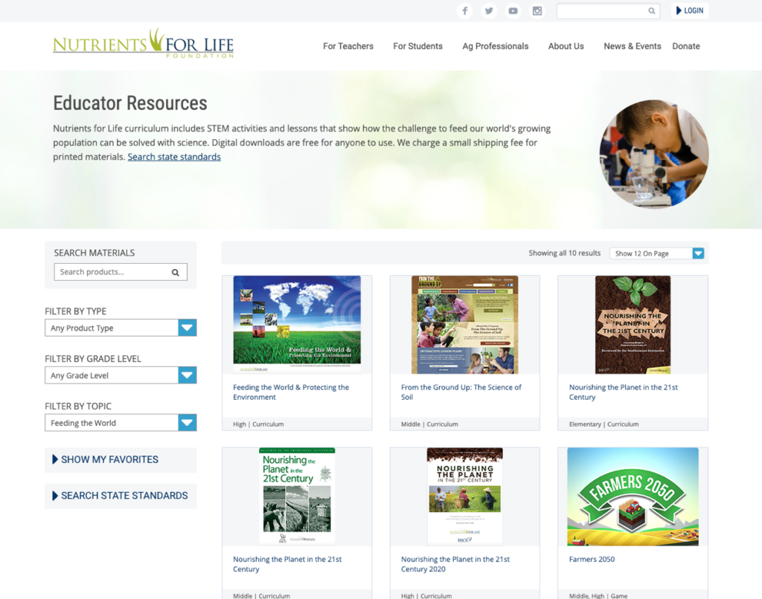This screenshot has width=762, height=599.
Task: Click the 'Middle, High | Game' label
Action: pyautogui.click(x=598, y=595)
